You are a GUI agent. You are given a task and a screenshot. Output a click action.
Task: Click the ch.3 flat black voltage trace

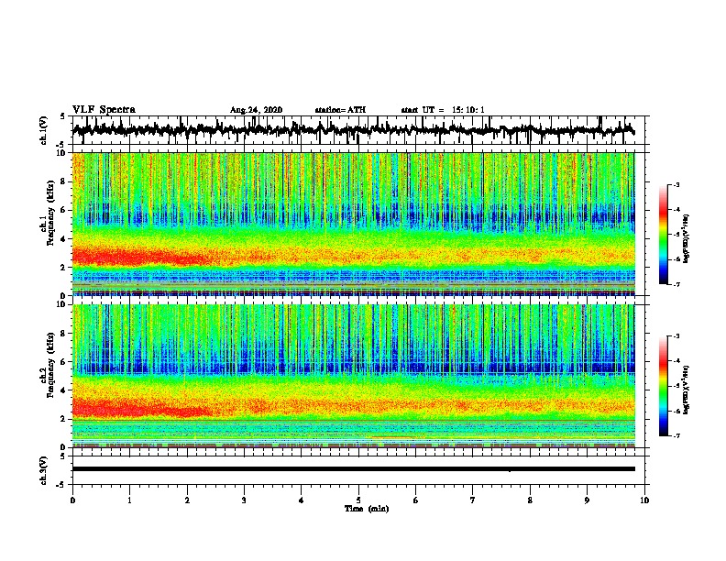(x=353, y=469)
